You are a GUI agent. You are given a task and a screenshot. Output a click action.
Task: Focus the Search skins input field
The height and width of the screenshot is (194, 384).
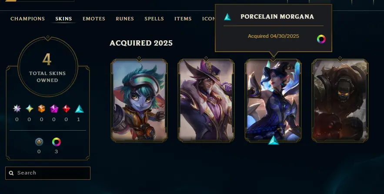[48, 173]
